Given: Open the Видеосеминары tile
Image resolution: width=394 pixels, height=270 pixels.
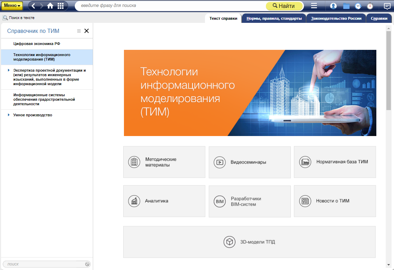Looking at the screenshot, I should click(250, 162).
